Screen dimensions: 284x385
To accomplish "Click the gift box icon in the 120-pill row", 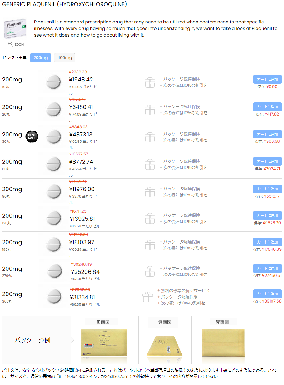I will click(150, 219).
